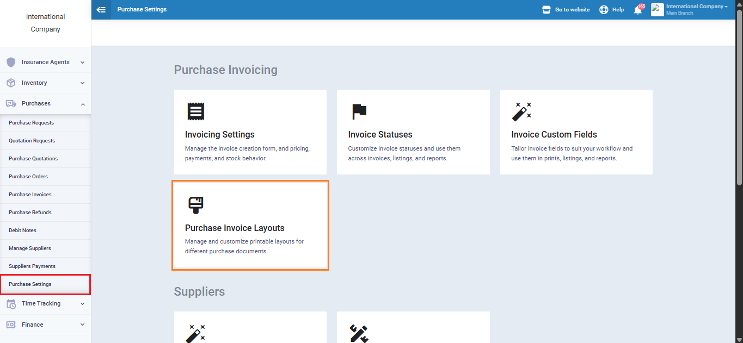
Task: Click the Purchase Invoice Layouts brush icon
Action: (x=195, y=205)
